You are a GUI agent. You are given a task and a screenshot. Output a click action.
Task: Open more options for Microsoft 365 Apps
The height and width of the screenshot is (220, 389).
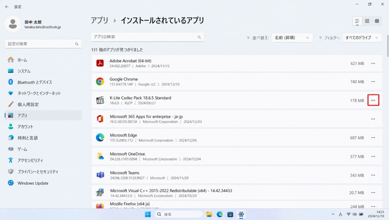tap(373, 119)
